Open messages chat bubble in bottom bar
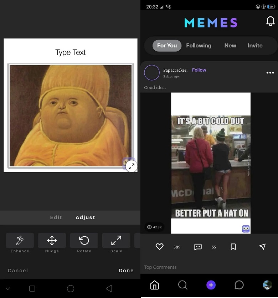Screen dimensions: 278x298 pyautogui.click(x=239, y=285)
